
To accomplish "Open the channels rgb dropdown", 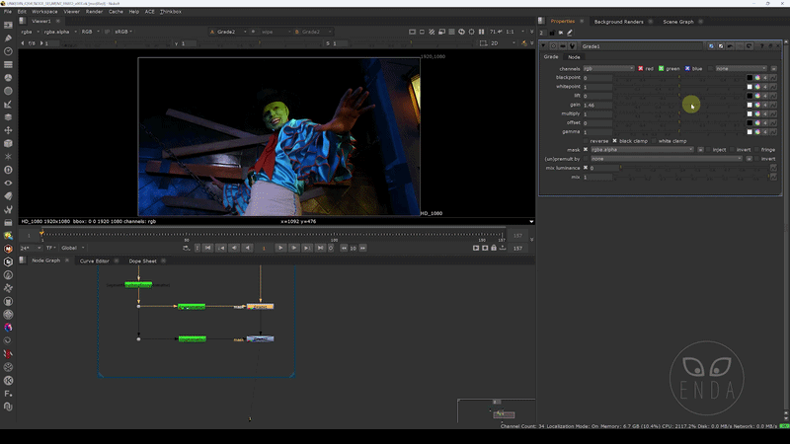I will point(609,68).
